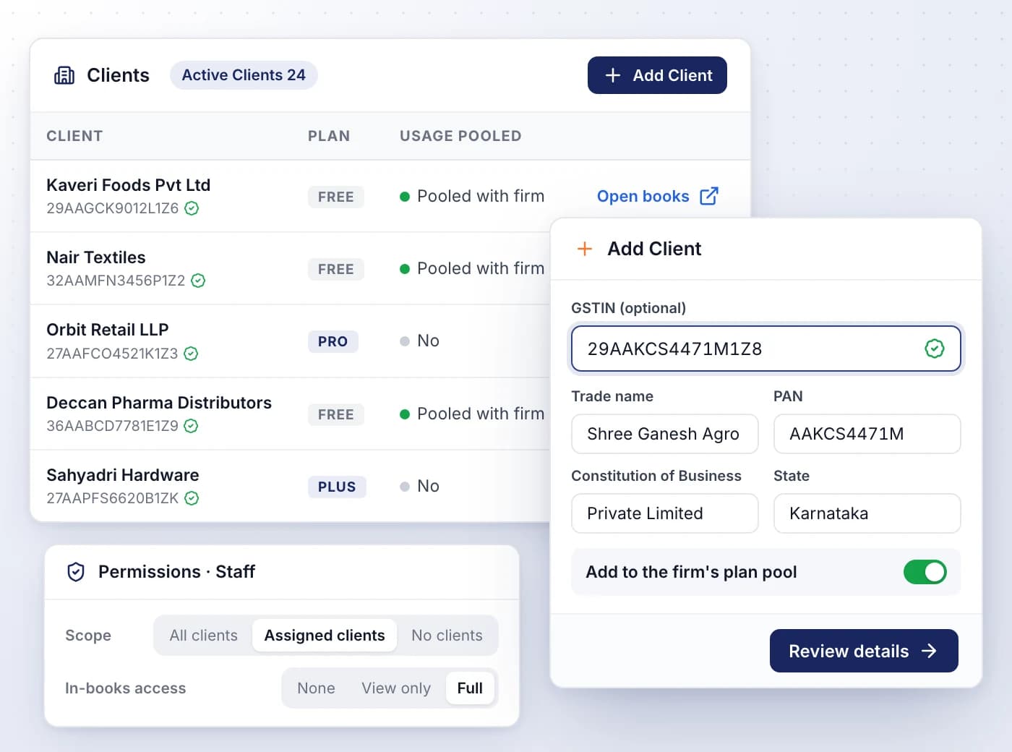This screenshot has width=1012, height=752.
Task: Click the PAN field showing AAKCS4471M
Action: 867,434
